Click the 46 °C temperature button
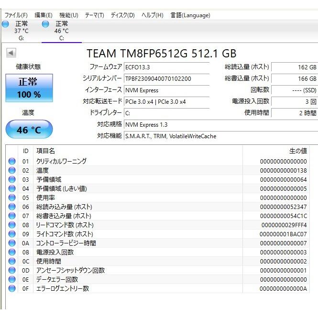The height and width of the screenshot is (318, 318). (29, 130)
